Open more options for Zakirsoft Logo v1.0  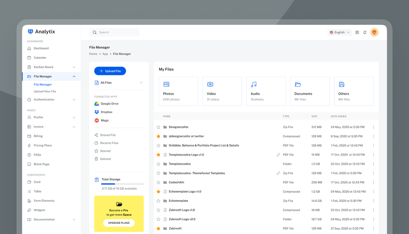click(374, 210)
